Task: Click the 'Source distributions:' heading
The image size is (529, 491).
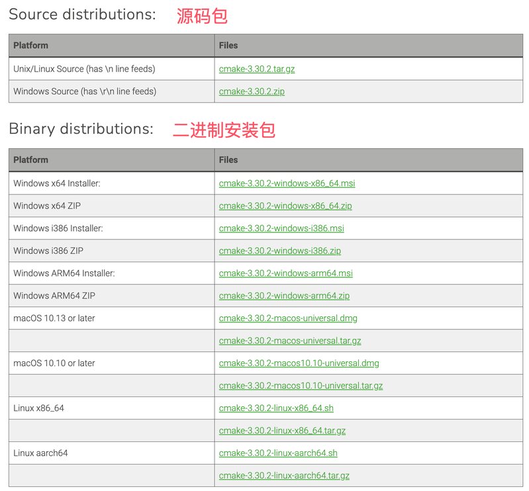Action: 82,15
